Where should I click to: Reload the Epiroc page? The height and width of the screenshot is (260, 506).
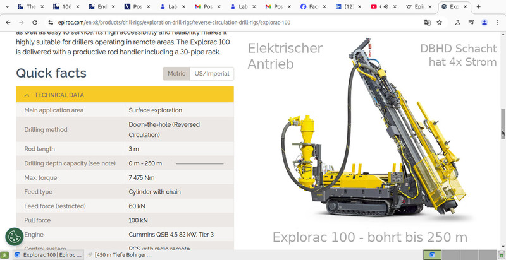click(35, 22)
